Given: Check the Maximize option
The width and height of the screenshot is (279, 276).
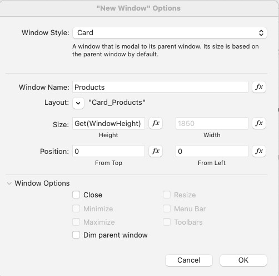Looking at the screenshot, I should (x=76, y=222).
